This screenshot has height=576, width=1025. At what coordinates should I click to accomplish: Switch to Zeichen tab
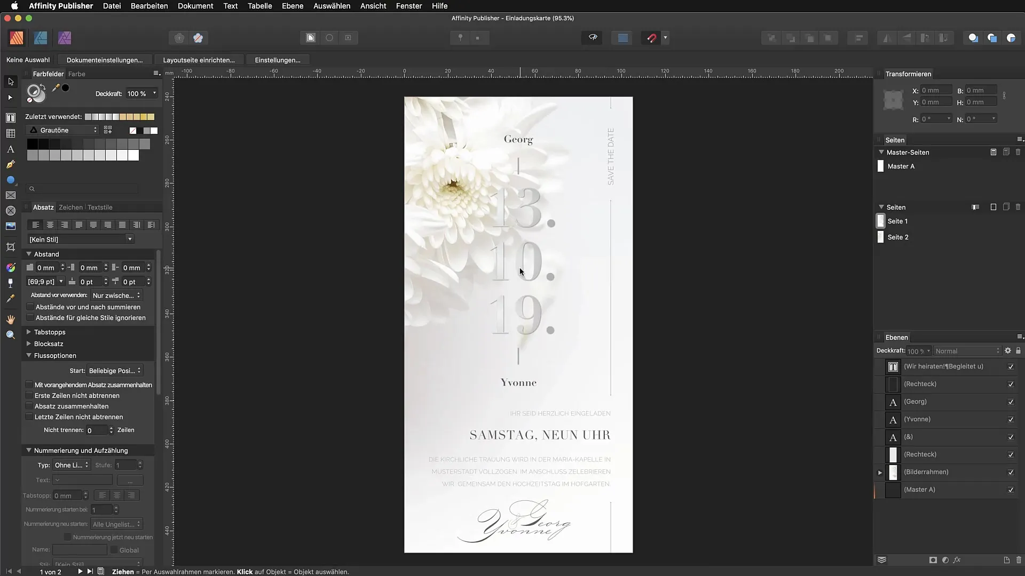[70, 207]
